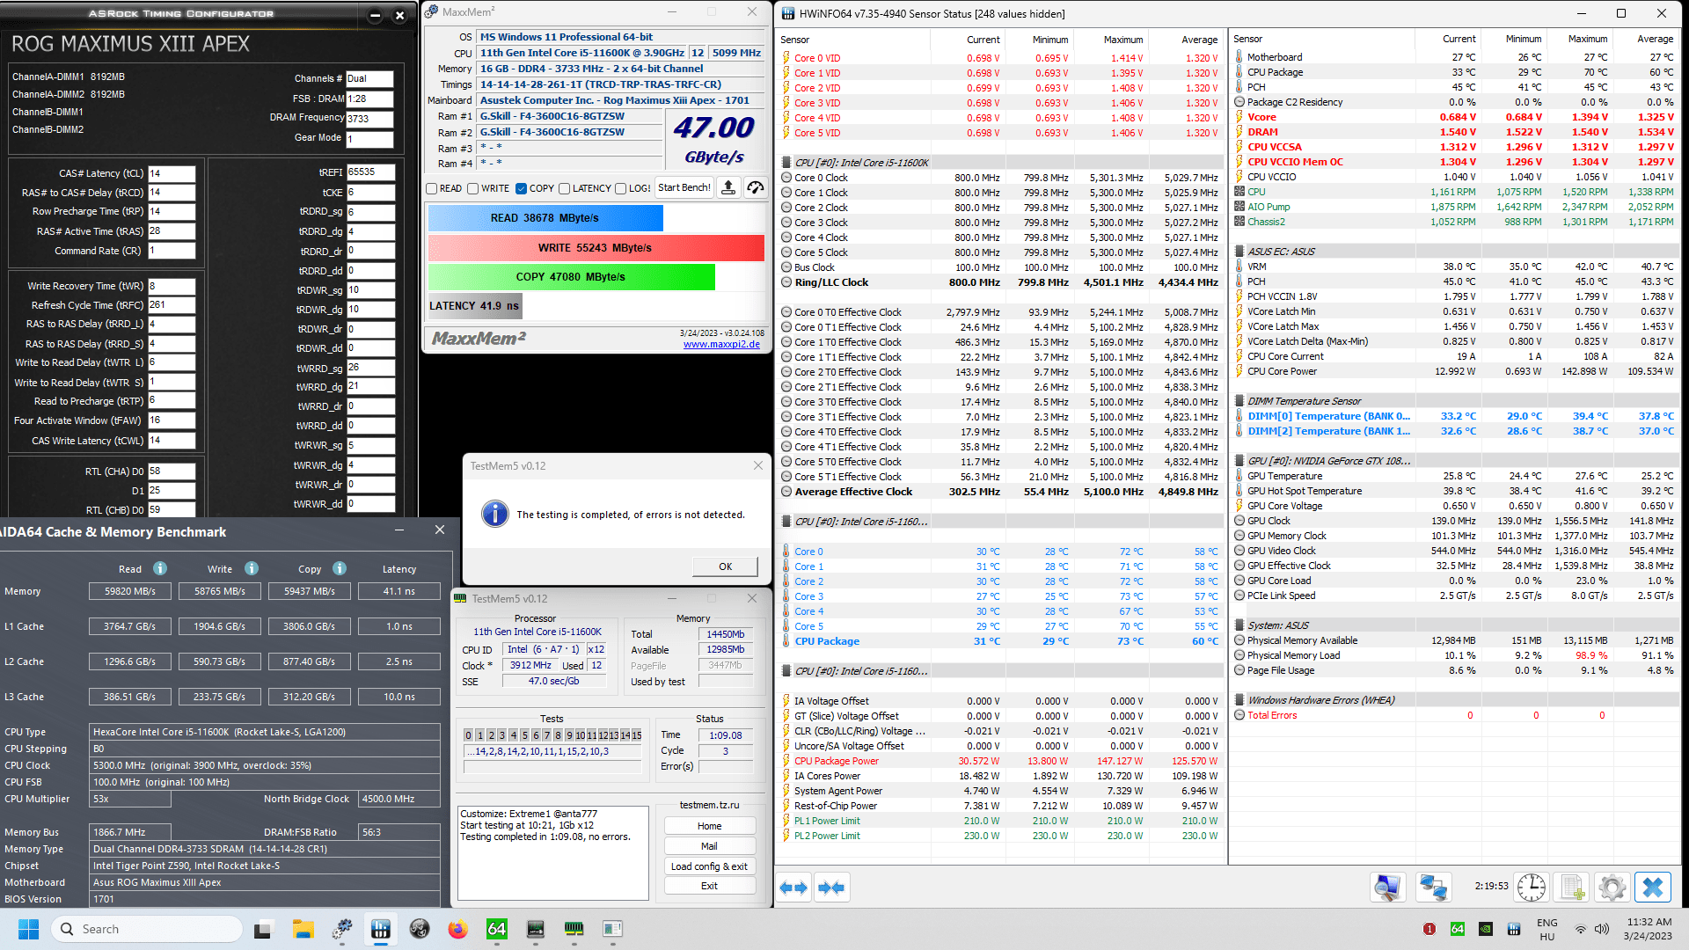Click Load config & exit in TestMem5
Screen dimensions: 1689x950
[x=709, y=866]
